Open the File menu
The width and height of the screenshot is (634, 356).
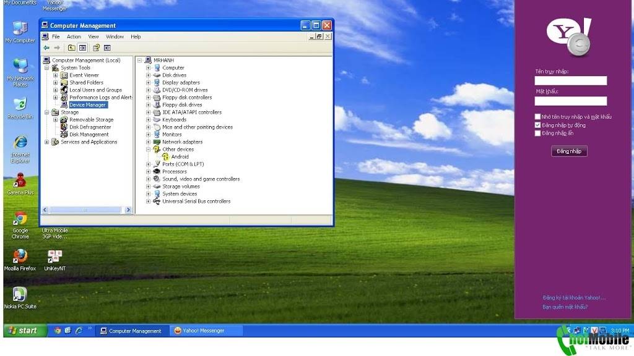coord(56,36)
